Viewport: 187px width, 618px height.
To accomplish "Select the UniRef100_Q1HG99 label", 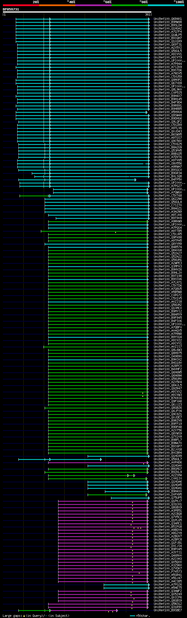I will pos(168,456).
